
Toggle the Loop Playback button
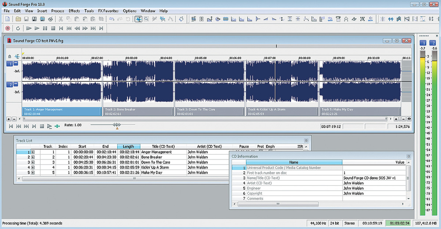tap(18, 28)
